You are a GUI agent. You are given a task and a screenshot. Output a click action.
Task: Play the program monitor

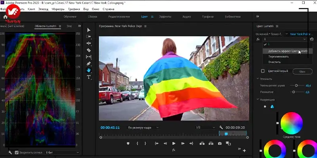tap(174, 143)
